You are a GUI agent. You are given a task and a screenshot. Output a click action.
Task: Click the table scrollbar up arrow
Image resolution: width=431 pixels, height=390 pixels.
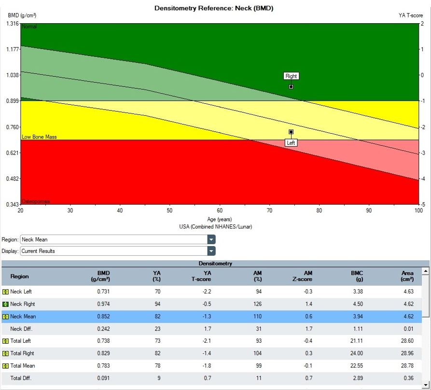(x=426, y=272)
